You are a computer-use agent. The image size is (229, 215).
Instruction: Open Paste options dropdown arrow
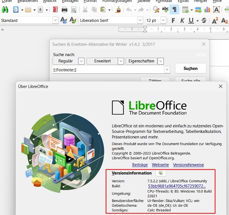pos(109,10)
